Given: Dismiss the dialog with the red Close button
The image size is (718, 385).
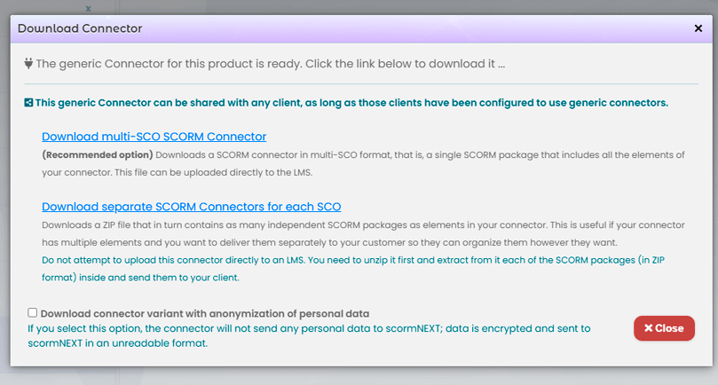Looking at the screenshot, I should pos(664,328).
